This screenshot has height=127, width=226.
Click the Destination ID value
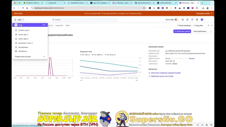178,51
